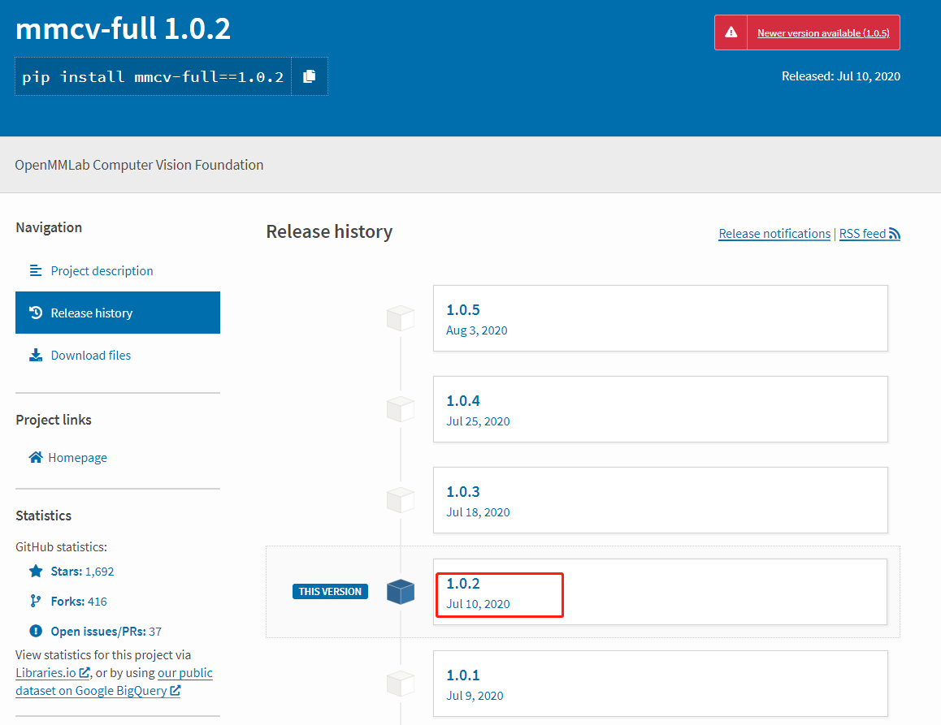Click the warning triangle icon in red banner
This screenshot has width=941, height=725.
731,32
